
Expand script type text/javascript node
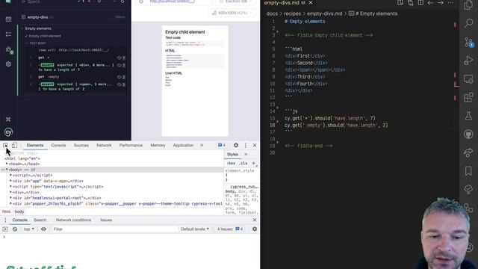(10, 186)
